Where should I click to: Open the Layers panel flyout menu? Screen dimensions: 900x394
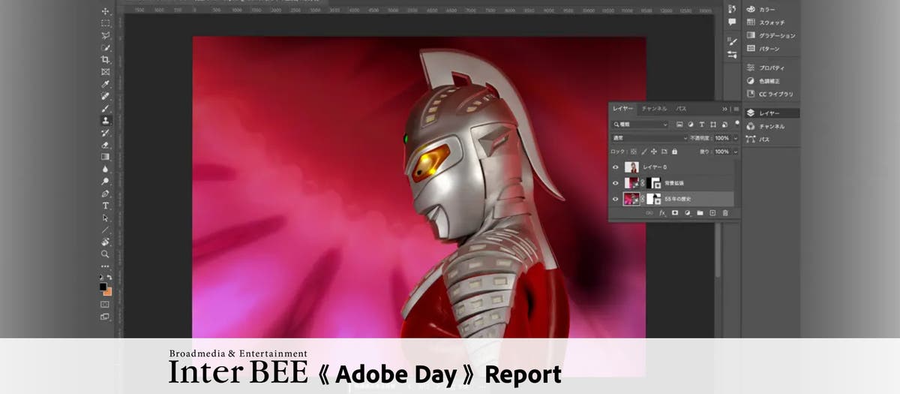736,109
